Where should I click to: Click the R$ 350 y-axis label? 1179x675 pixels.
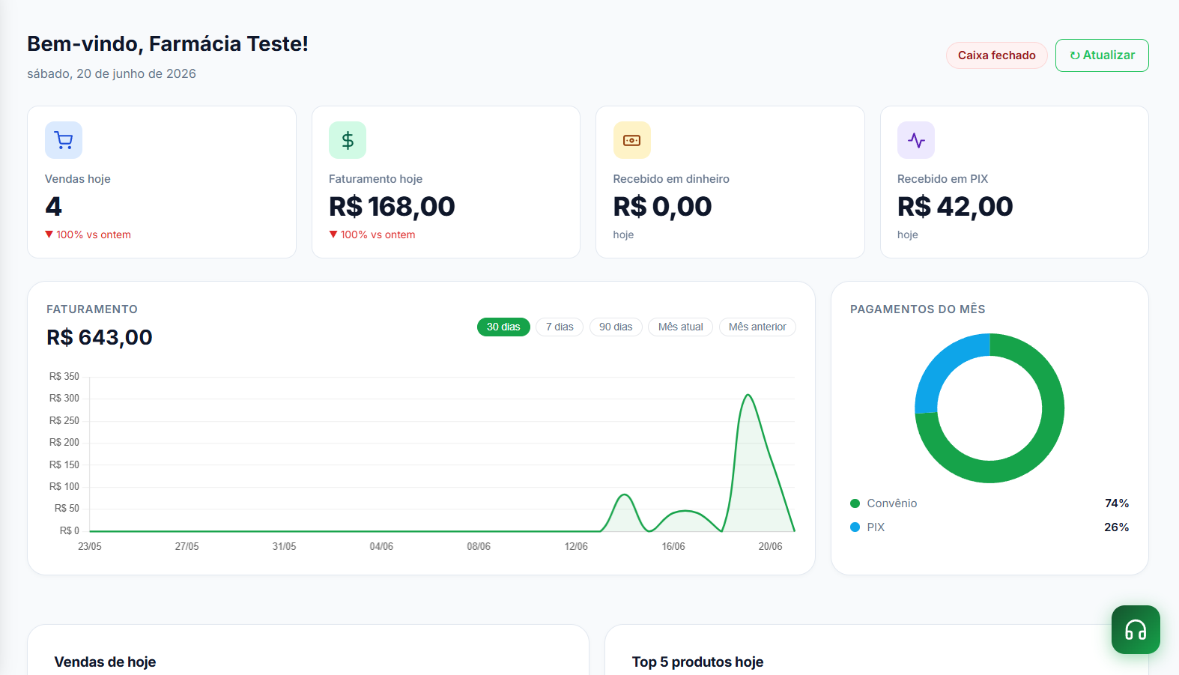click(64, 377)
